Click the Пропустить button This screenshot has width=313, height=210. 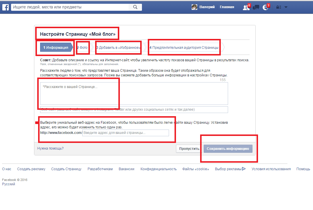click(x=189, y=149)
